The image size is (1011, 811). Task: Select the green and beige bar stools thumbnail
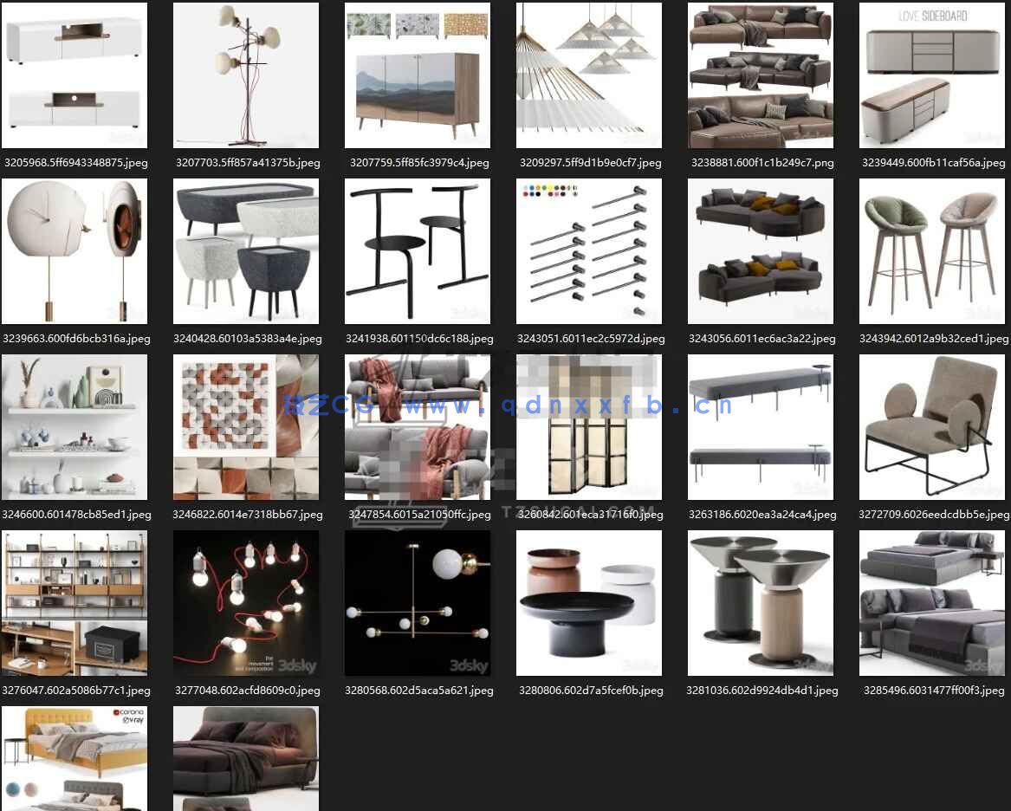932,251
